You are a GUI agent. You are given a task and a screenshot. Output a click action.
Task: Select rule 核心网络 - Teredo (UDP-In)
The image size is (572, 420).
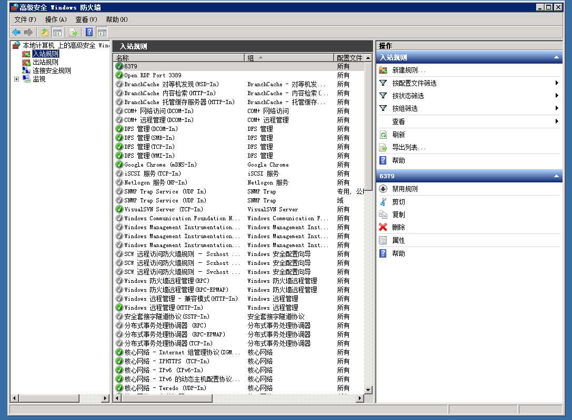pos(239,388)
